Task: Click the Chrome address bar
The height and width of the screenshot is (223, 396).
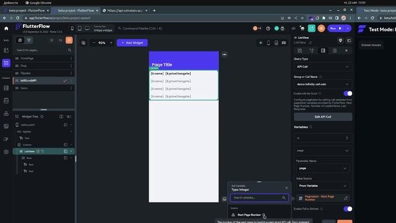Action: coord(152,18)
